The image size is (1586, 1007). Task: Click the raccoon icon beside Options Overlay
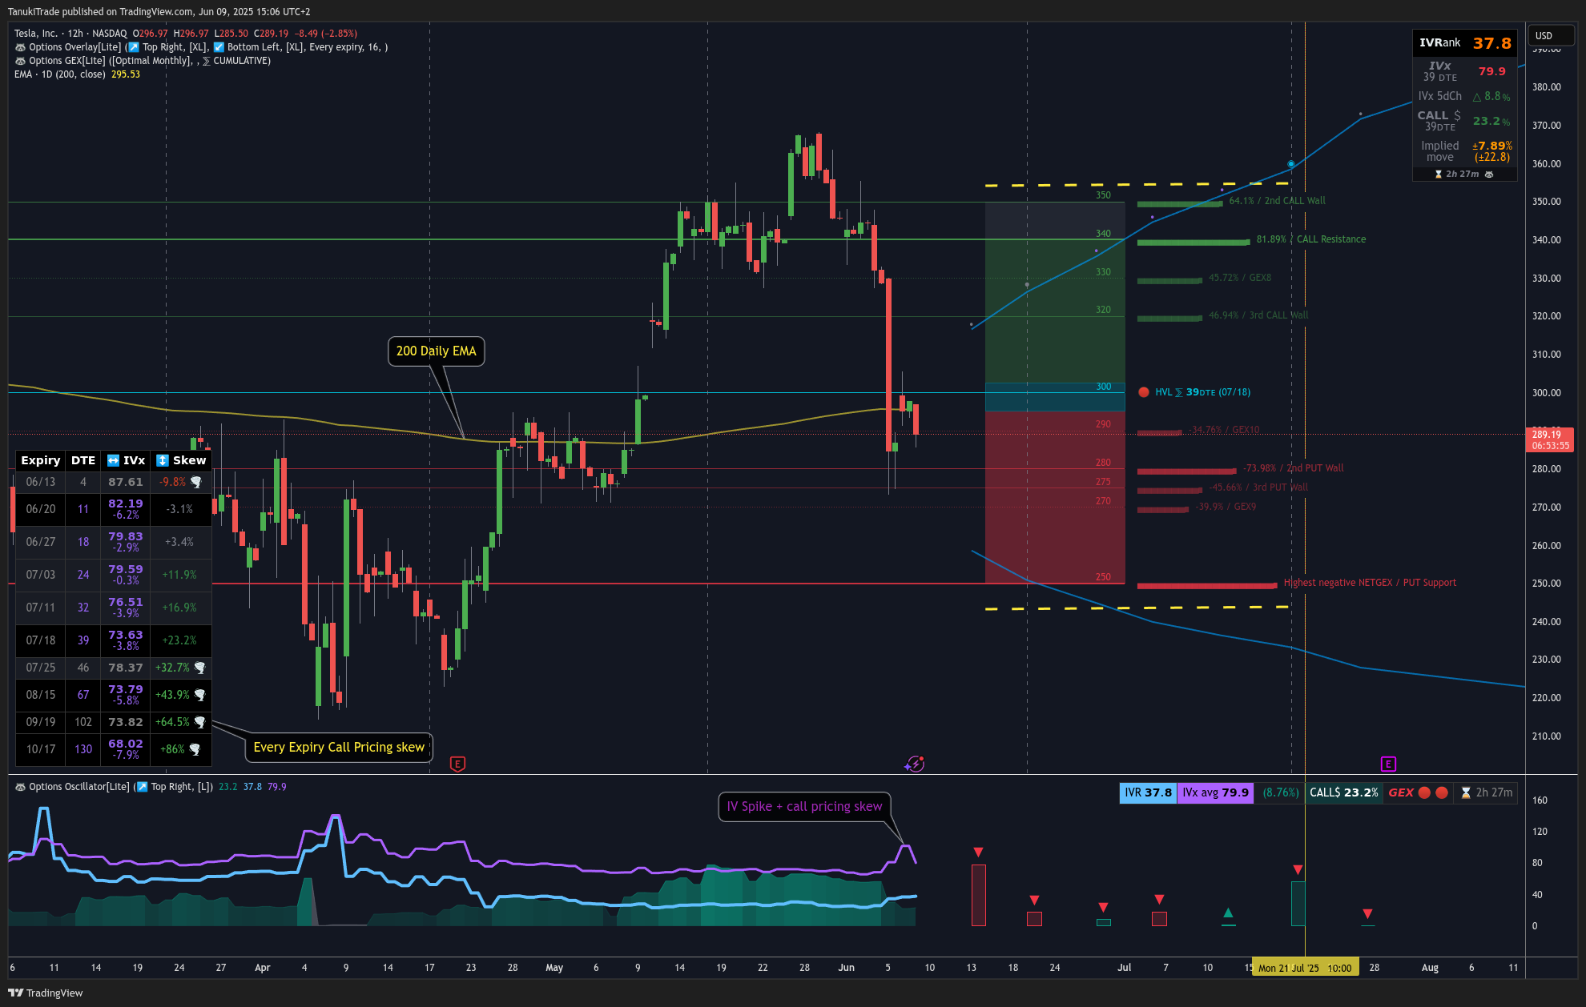20,47
